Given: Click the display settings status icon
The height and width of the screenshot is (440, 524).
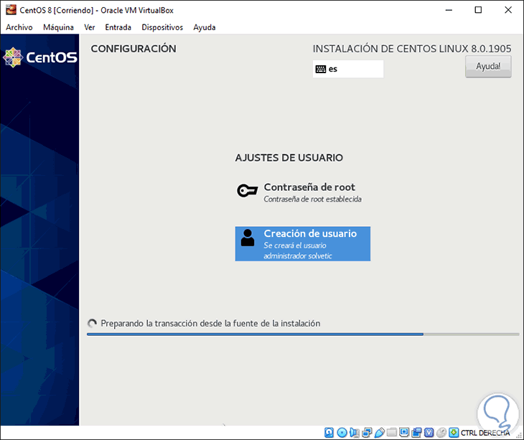Looking at the screenshot, I should click(x=404, y=432).
